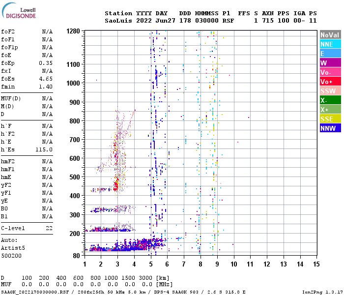Click the yF2 parameter label

pyautogui.click(x=6, y=185)
